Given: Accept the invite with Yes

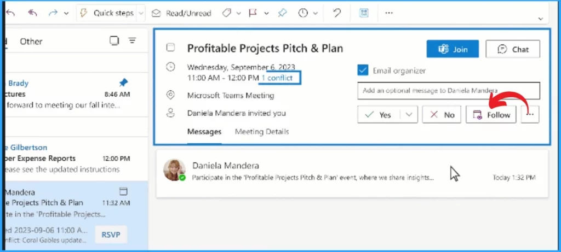Looking at the screenshot, I should [x=379, y=115].
